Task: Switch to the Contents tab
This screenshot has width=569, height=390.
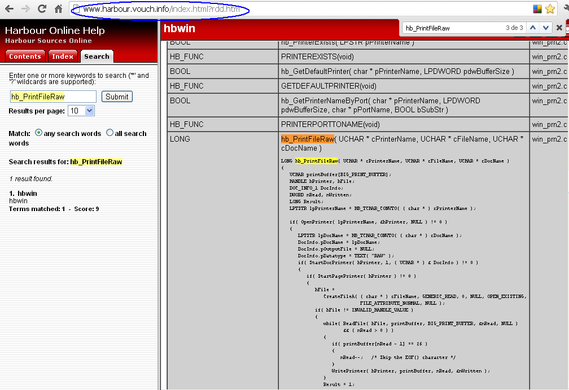Action: click(25, 56)
